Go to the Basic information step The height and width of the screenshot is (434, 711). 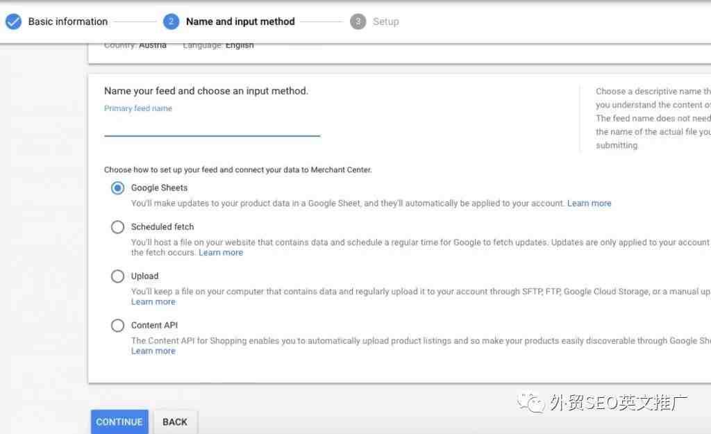pyautogui.click(x=67, y=22)
